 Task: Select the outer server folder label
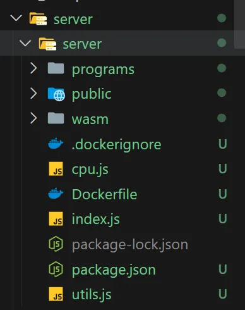73,20
